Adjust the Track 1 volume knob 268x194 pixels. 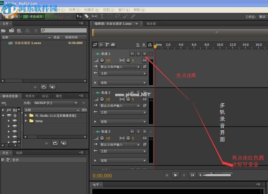coord(102,60)
